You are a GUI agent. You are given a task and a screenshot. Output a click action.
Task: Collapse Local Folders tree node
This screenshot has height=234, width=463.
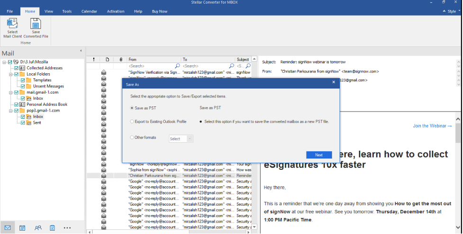click(10, 74)
